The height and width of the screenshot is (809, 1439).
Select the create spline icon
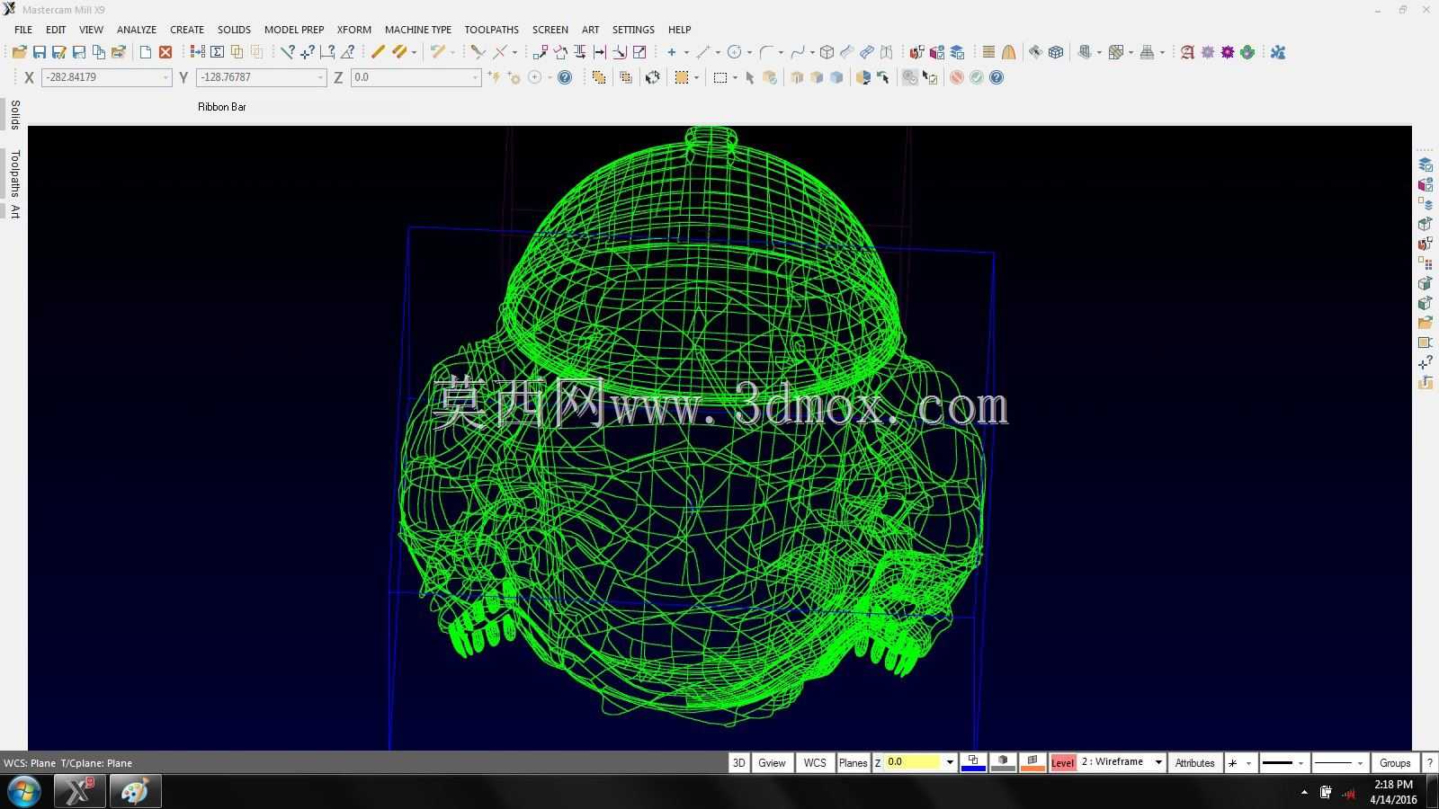(x=797, y=52)
